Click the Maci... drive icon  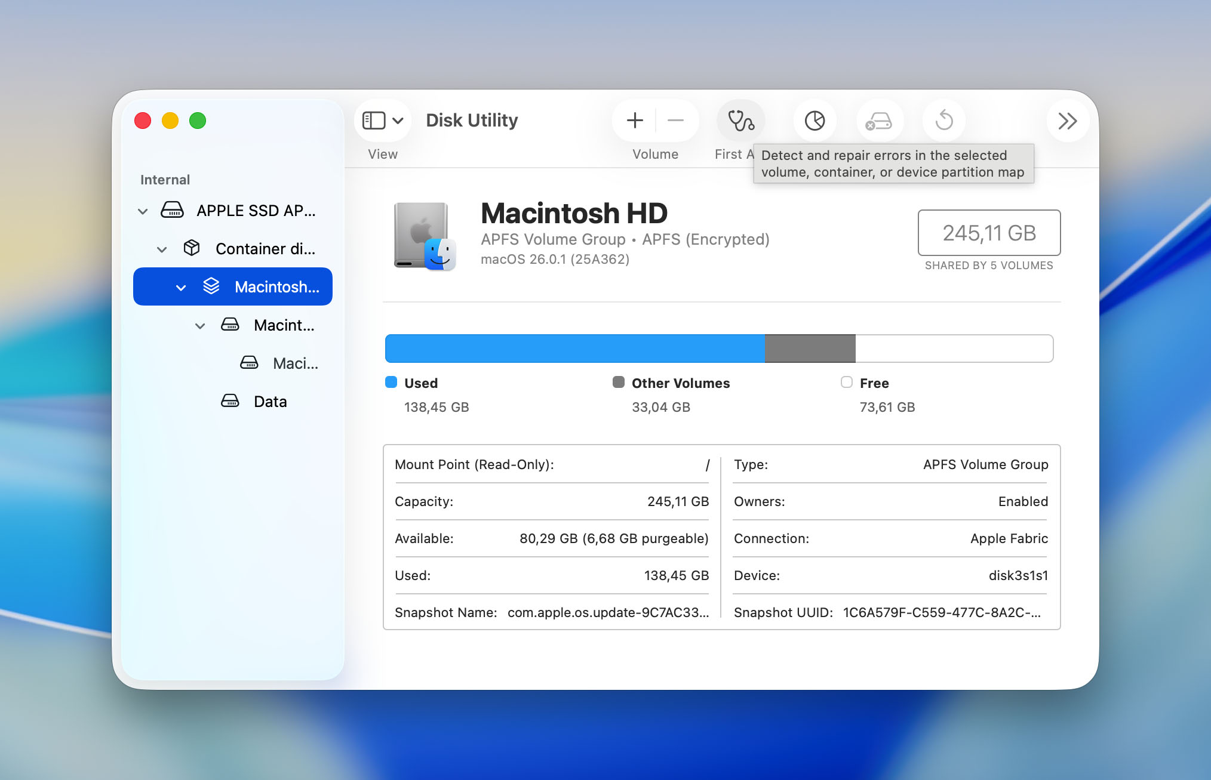(x=249, y=362)
